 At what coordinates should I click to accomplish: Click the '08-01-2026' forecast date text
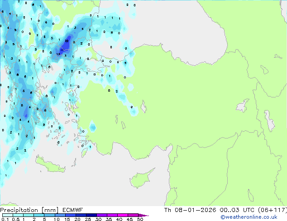(x=195, y=210)
